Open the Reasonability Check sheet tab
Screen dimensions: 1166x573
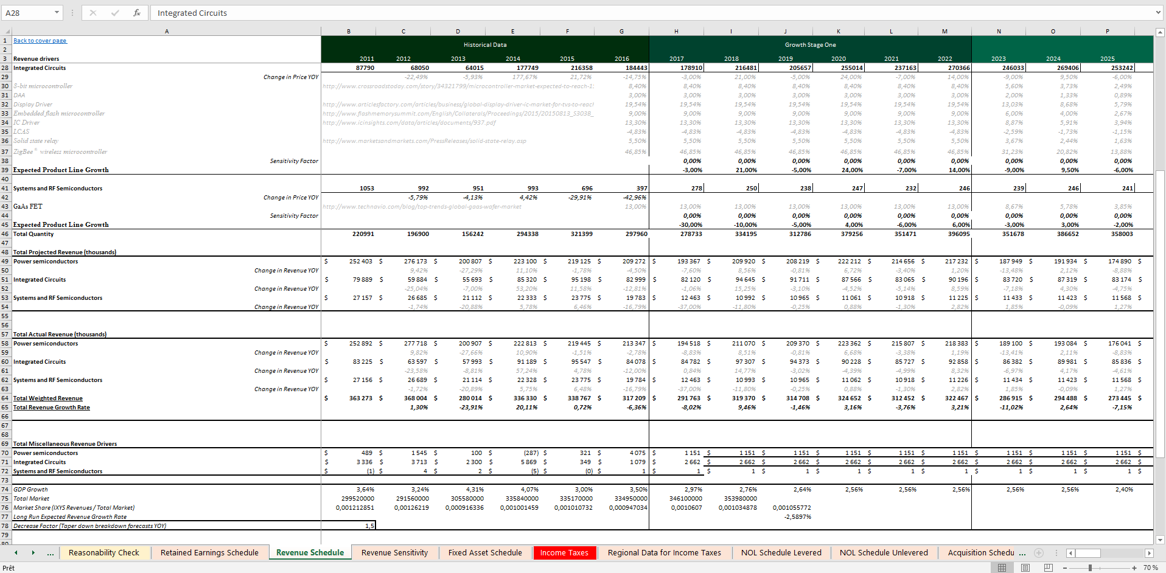coord(104,553)
